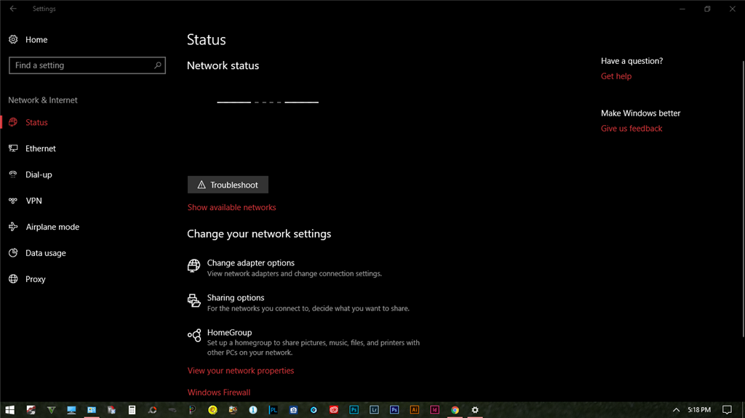
Task: Click the Ethernet monitor icon
Action: point(13,148)
